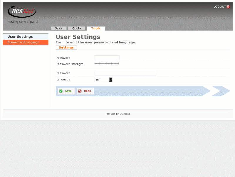Screen dimensions: 235x177
Task: Select the Tools tab
Action: click(x=96, y=28)
